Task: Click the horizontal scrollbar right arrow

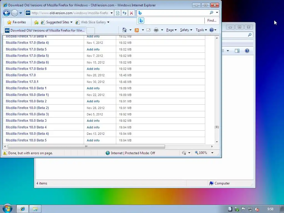Action: tap(212, 146)
